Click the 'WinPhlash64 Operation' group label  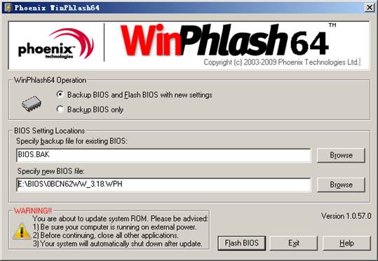tap(50, 80)
